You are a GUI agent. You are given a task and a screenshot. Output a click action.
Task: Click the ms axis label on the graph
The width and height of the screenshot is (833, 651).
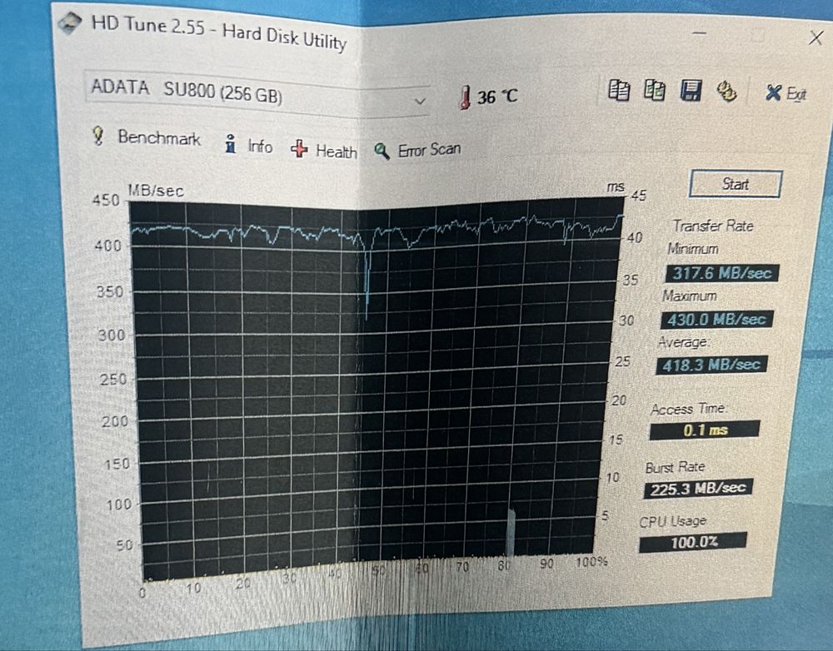point(616,187)
